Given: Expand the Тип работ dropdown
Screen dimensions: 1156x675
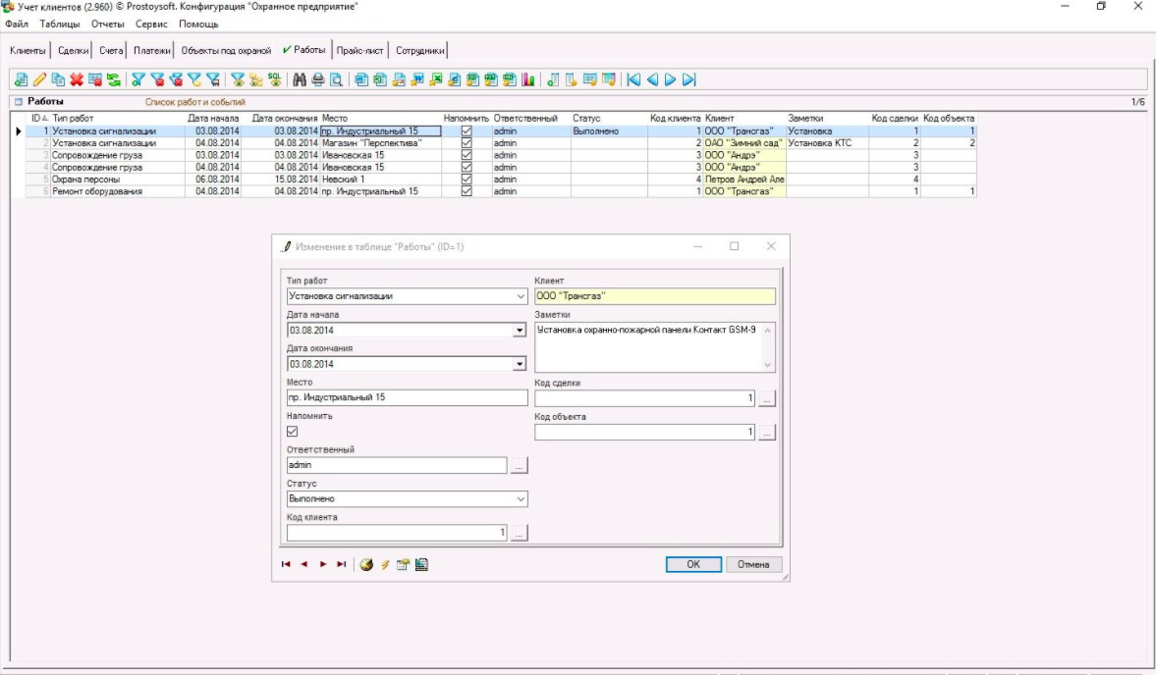Looking at the screenshot, I should tap(520, 296).
